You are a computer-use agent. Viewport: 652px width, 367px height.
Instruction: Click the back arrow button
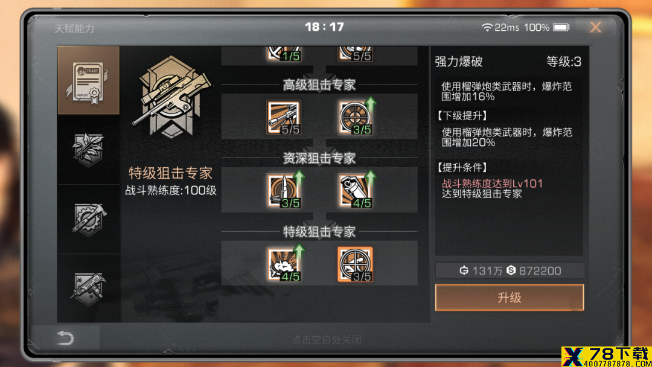pos(65,337)
